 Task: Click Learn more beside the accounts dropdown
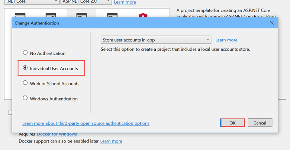(x=226, y=40)
